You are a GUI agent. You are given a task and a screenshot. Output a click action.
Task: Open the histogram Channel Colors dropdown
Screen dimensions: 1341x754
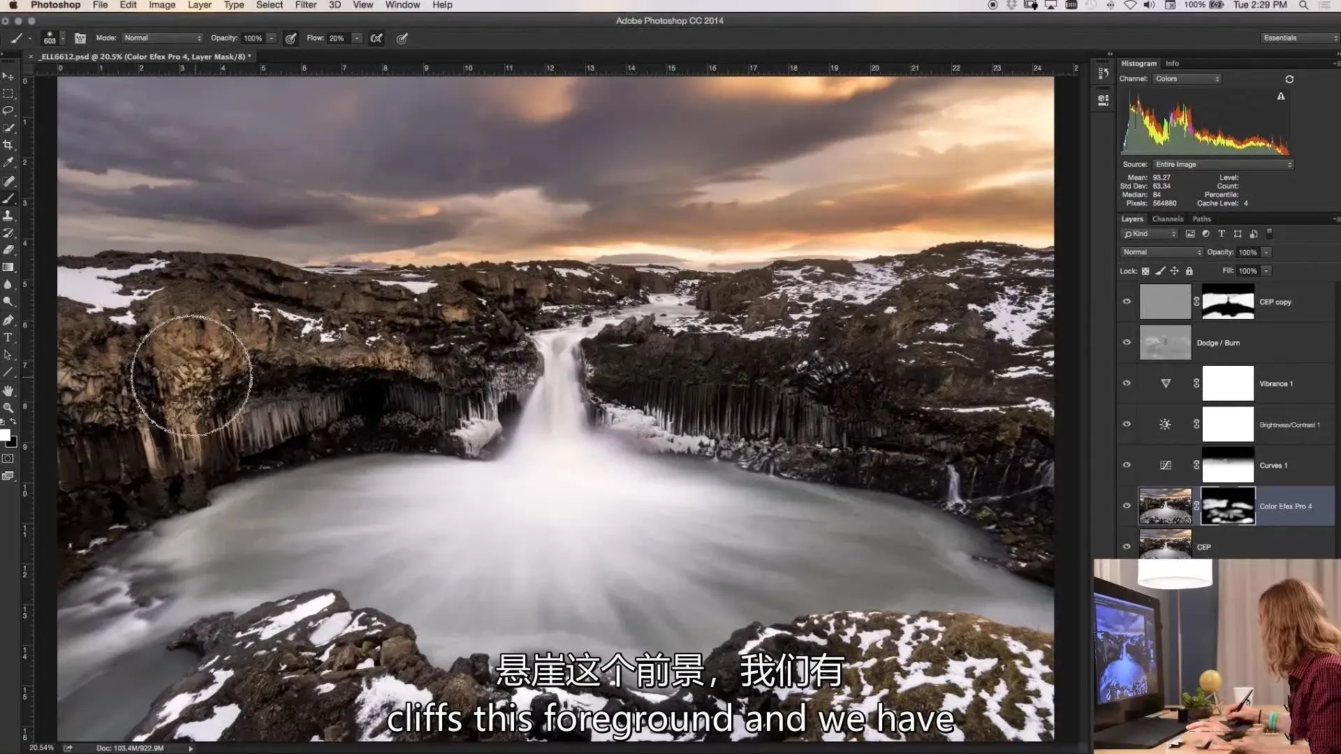[x=1187, y=79]
